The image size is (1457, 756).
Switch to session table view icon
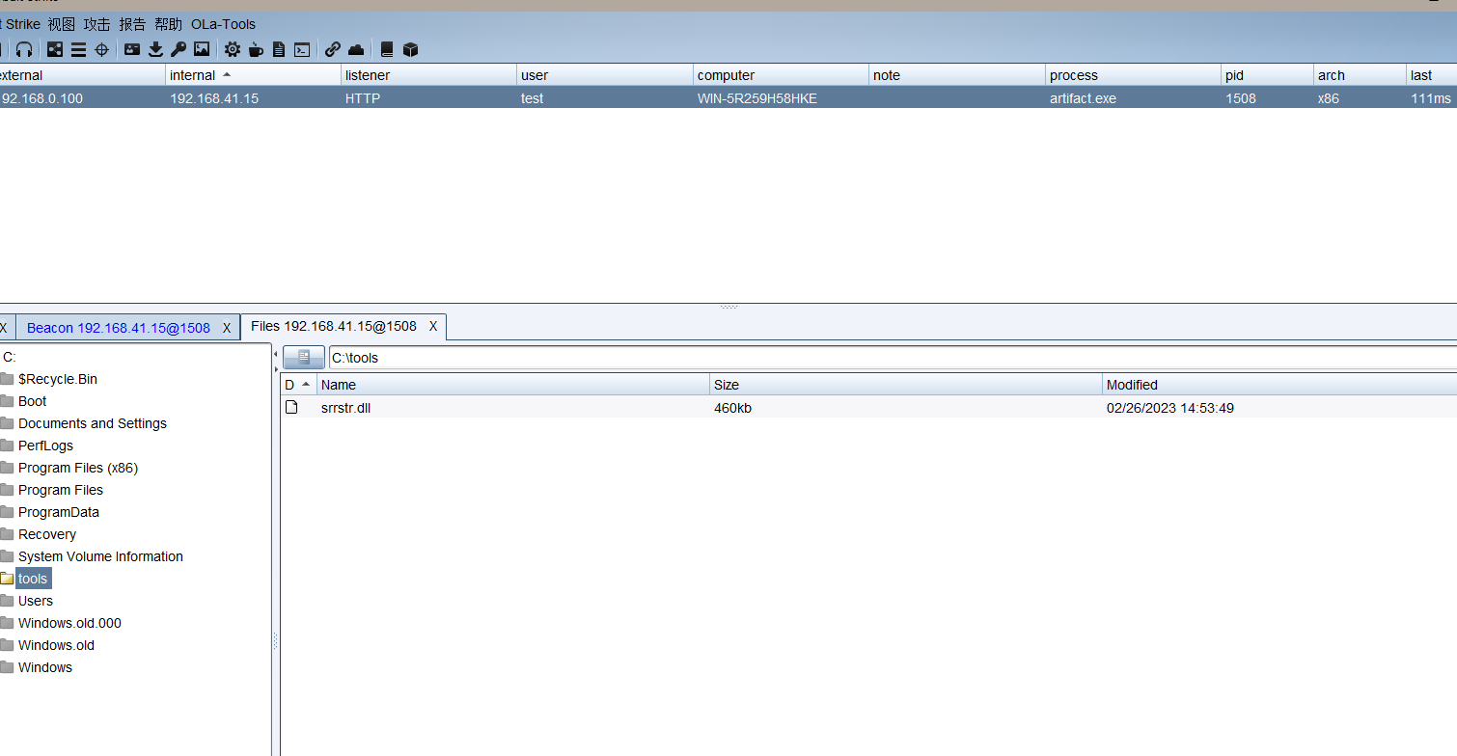tap(78, 49)
